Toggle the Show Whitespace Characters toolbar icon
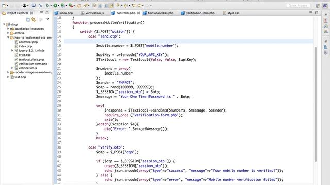Viewport: 330px width, 185px height. tap(106, 6)
